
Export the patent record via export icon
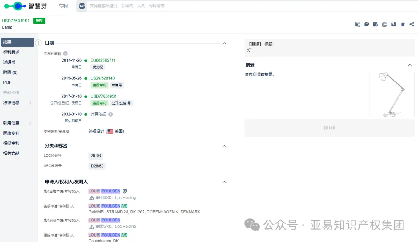(394, 24)
